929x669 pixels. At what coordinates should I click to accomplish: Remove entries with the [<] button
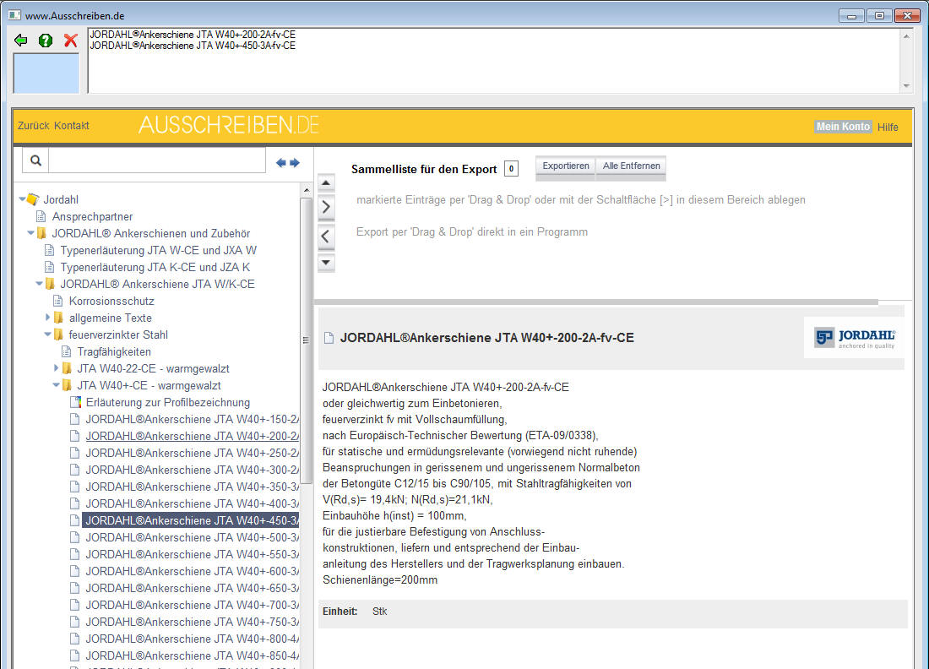click(327, 237)
